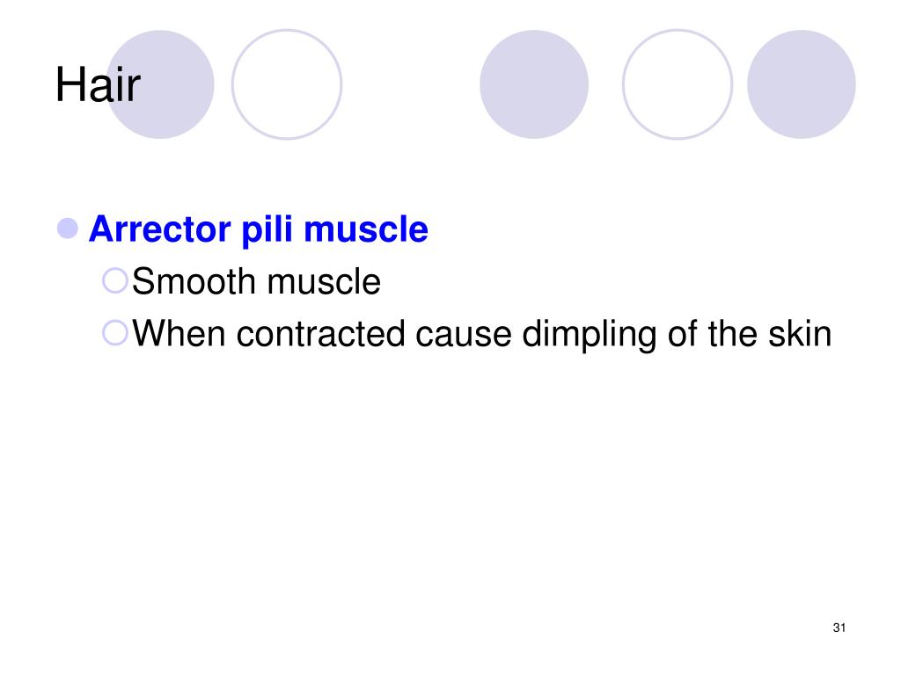Click the solid bullet before Arrector pili muscle

click(68, 229)
